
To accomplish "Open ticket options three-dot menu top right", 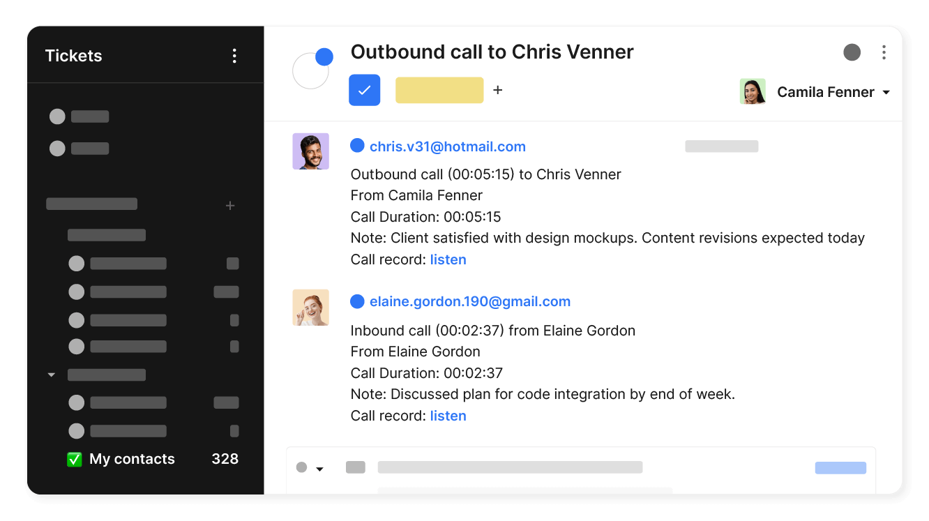I will coord(884,52).
